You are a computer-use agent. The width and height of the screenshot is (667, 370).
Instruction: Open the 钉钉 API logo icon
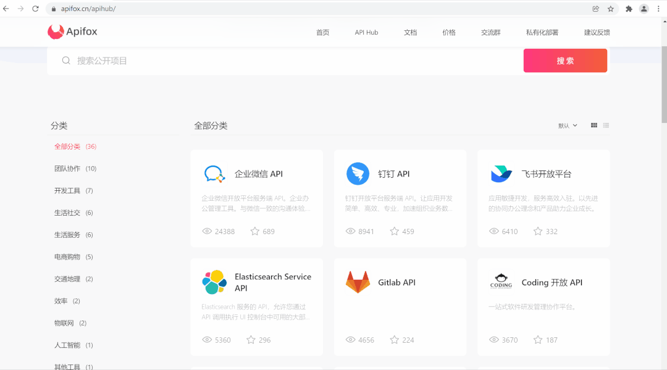click(358, 174)
